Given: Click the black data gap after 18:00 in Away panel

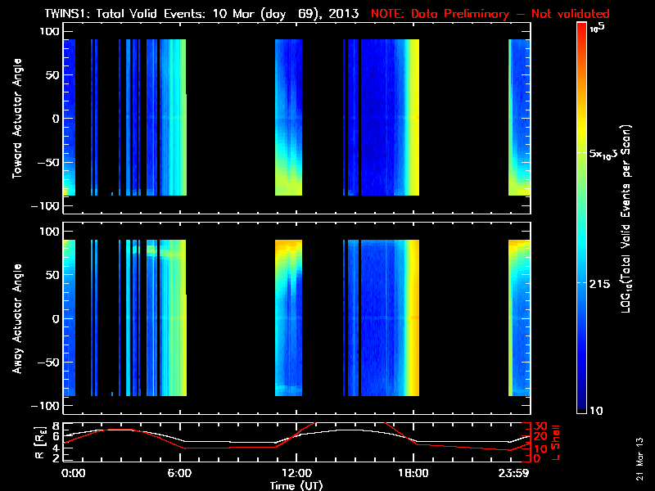Looking at the screenshot, I should 463,318.
